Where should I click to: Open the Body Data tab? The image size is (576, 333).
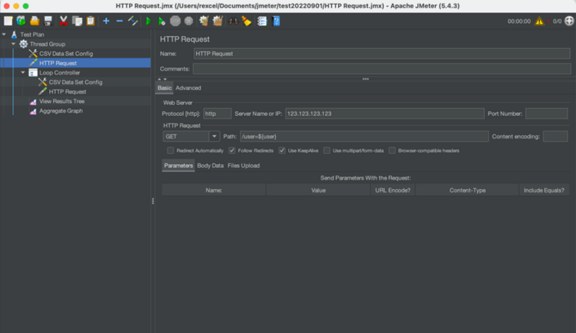pos(210,166)
